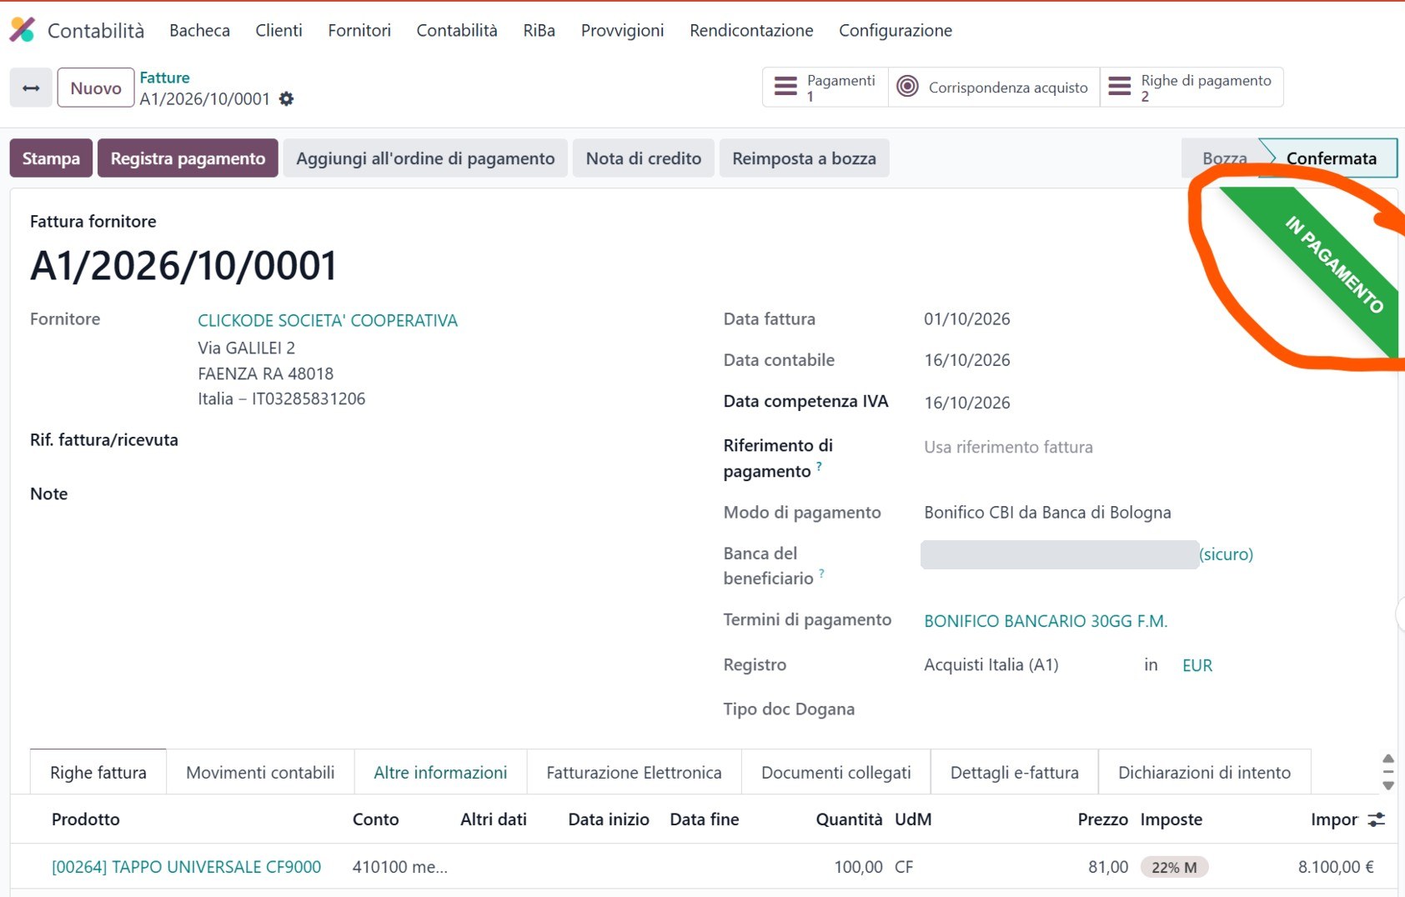Show help tooltip for Riferimento di pagamento
Image resolution: width=1405 pixels, height=897 pixels.
[819, 466]
